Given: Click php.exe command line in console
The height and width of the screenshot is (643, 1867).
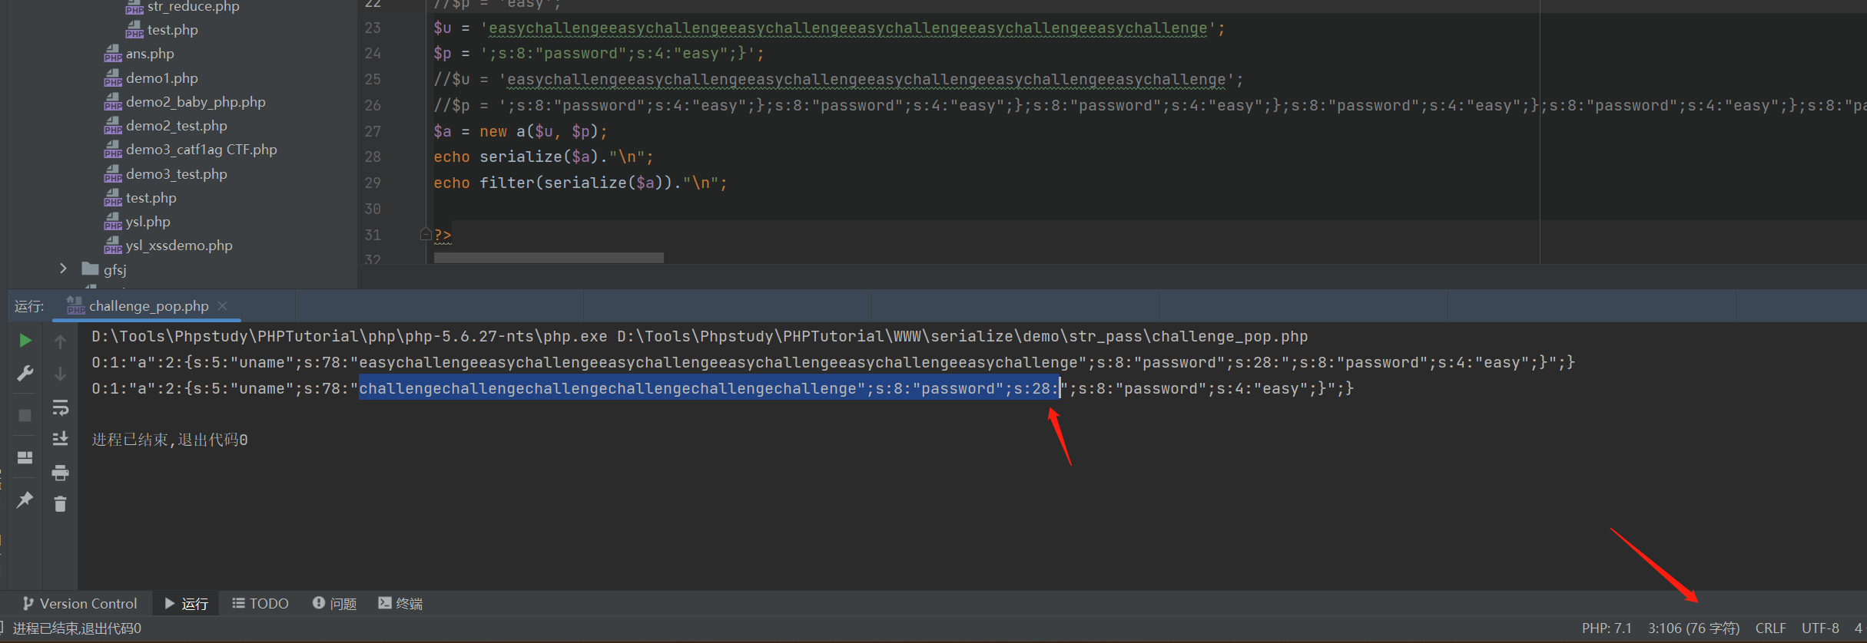Looking at the screenshot, I should [700, 336].
